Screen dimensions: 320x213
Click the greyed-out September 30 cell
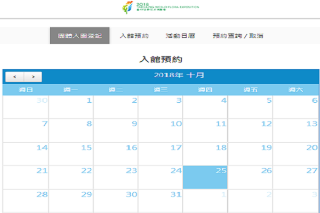click(x=26, y=106)
